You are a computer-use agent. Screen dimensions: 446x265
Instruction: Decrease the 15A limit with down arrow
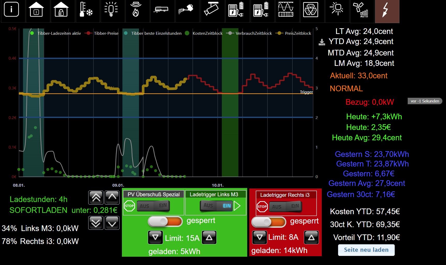[155, 237]
